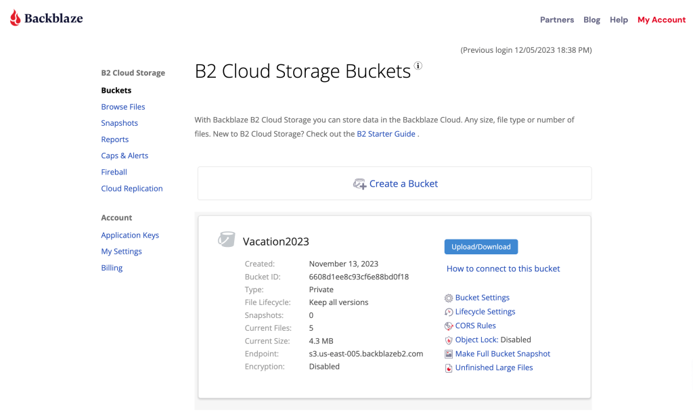The image size is (693, 414).
Task: Go to the Blog page
Action: pos(591,20)
